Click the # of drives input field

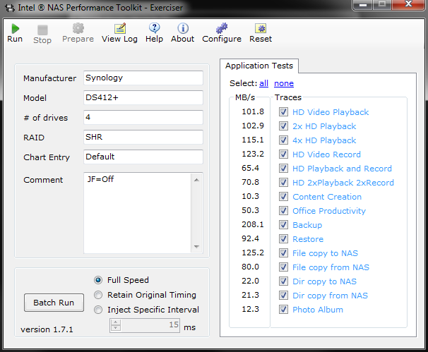coord(143,117)
